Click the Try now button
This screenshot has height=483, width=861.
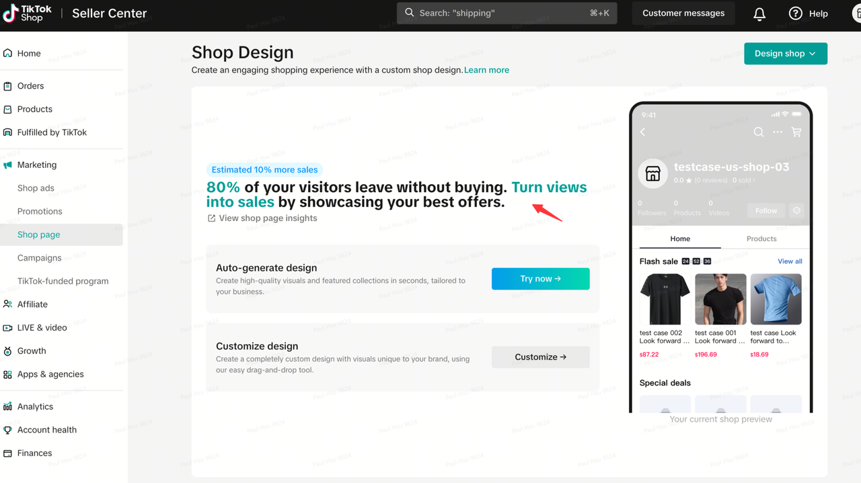[x=540, y=279]
